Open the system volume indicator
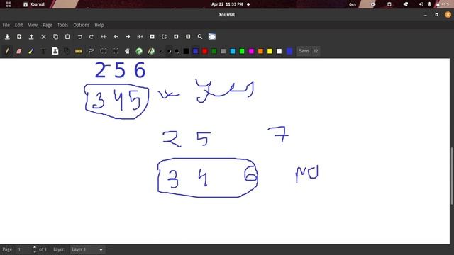454x255 pixels. click(x=421, y=4)
